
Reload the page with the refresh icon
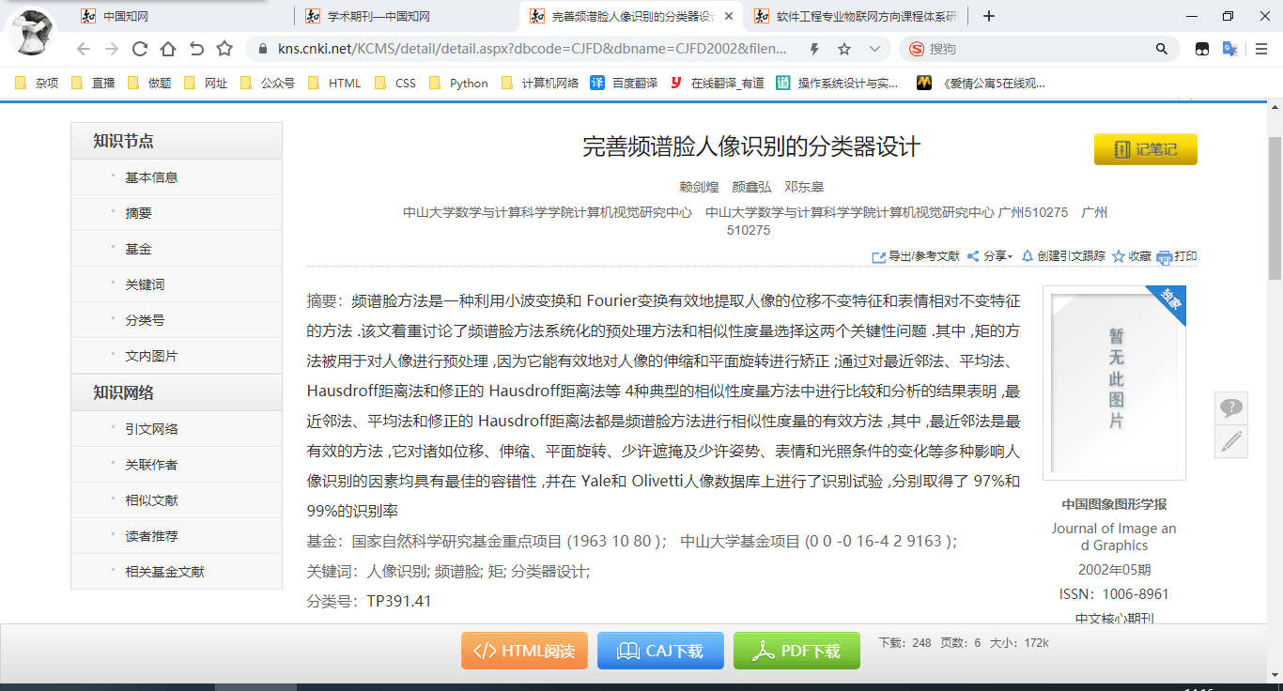[140, 49]
